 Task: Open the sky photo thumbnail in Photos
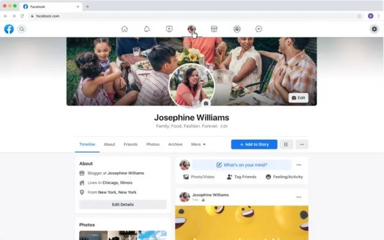[152, 236]
